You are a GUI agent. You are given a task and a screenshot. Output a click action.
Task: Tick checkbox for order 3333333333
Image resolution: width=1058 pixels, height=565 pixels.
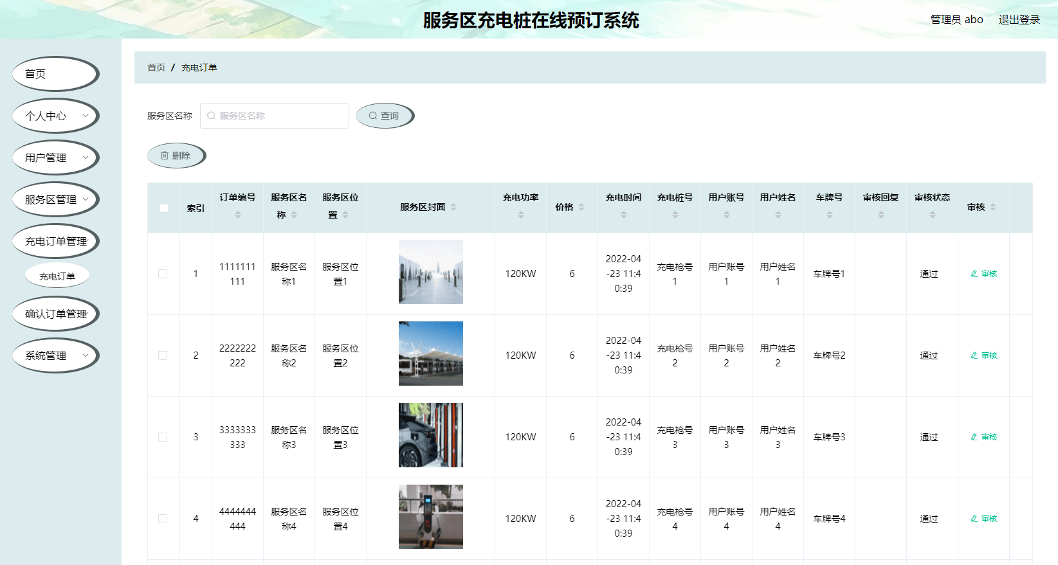coord(163,437)
